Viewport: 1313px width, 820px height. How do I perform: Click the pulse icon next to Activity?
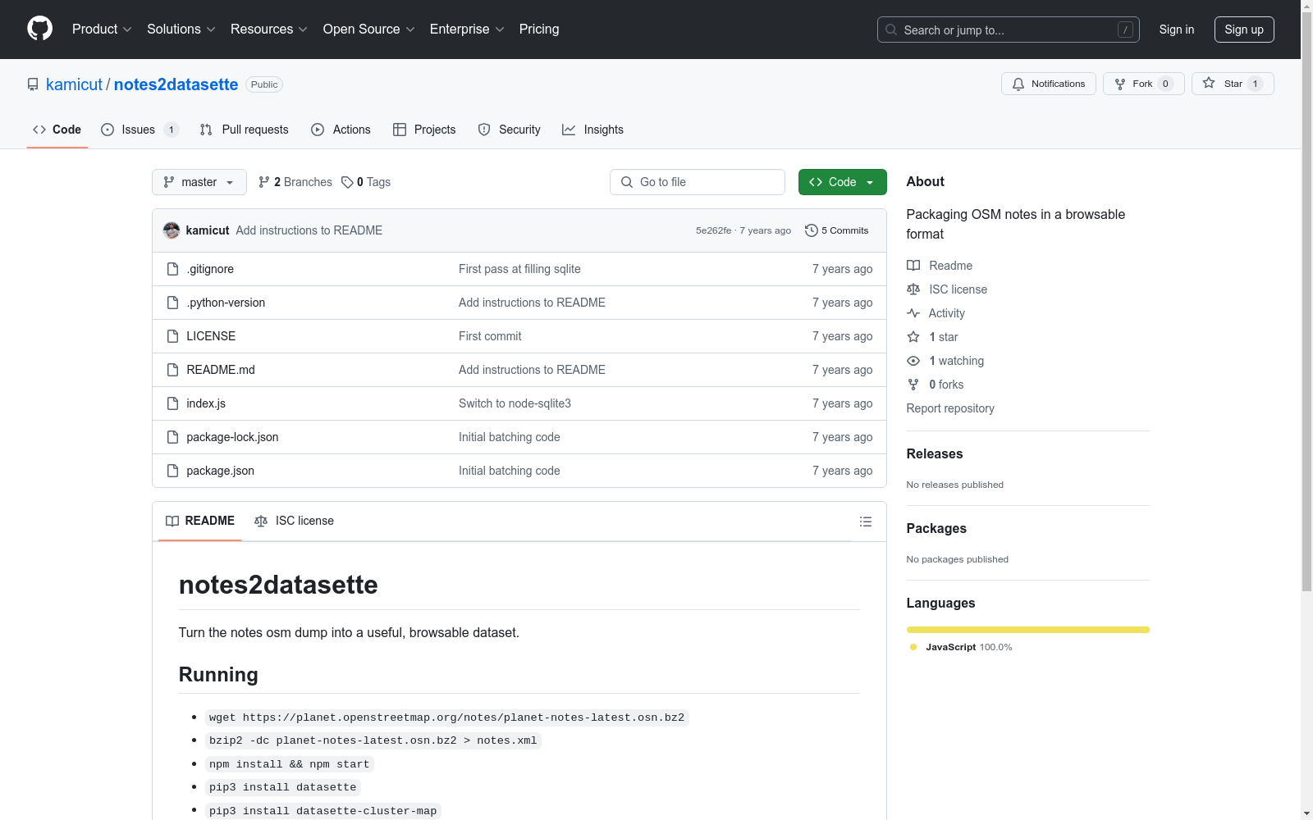[x=913, y=313]
